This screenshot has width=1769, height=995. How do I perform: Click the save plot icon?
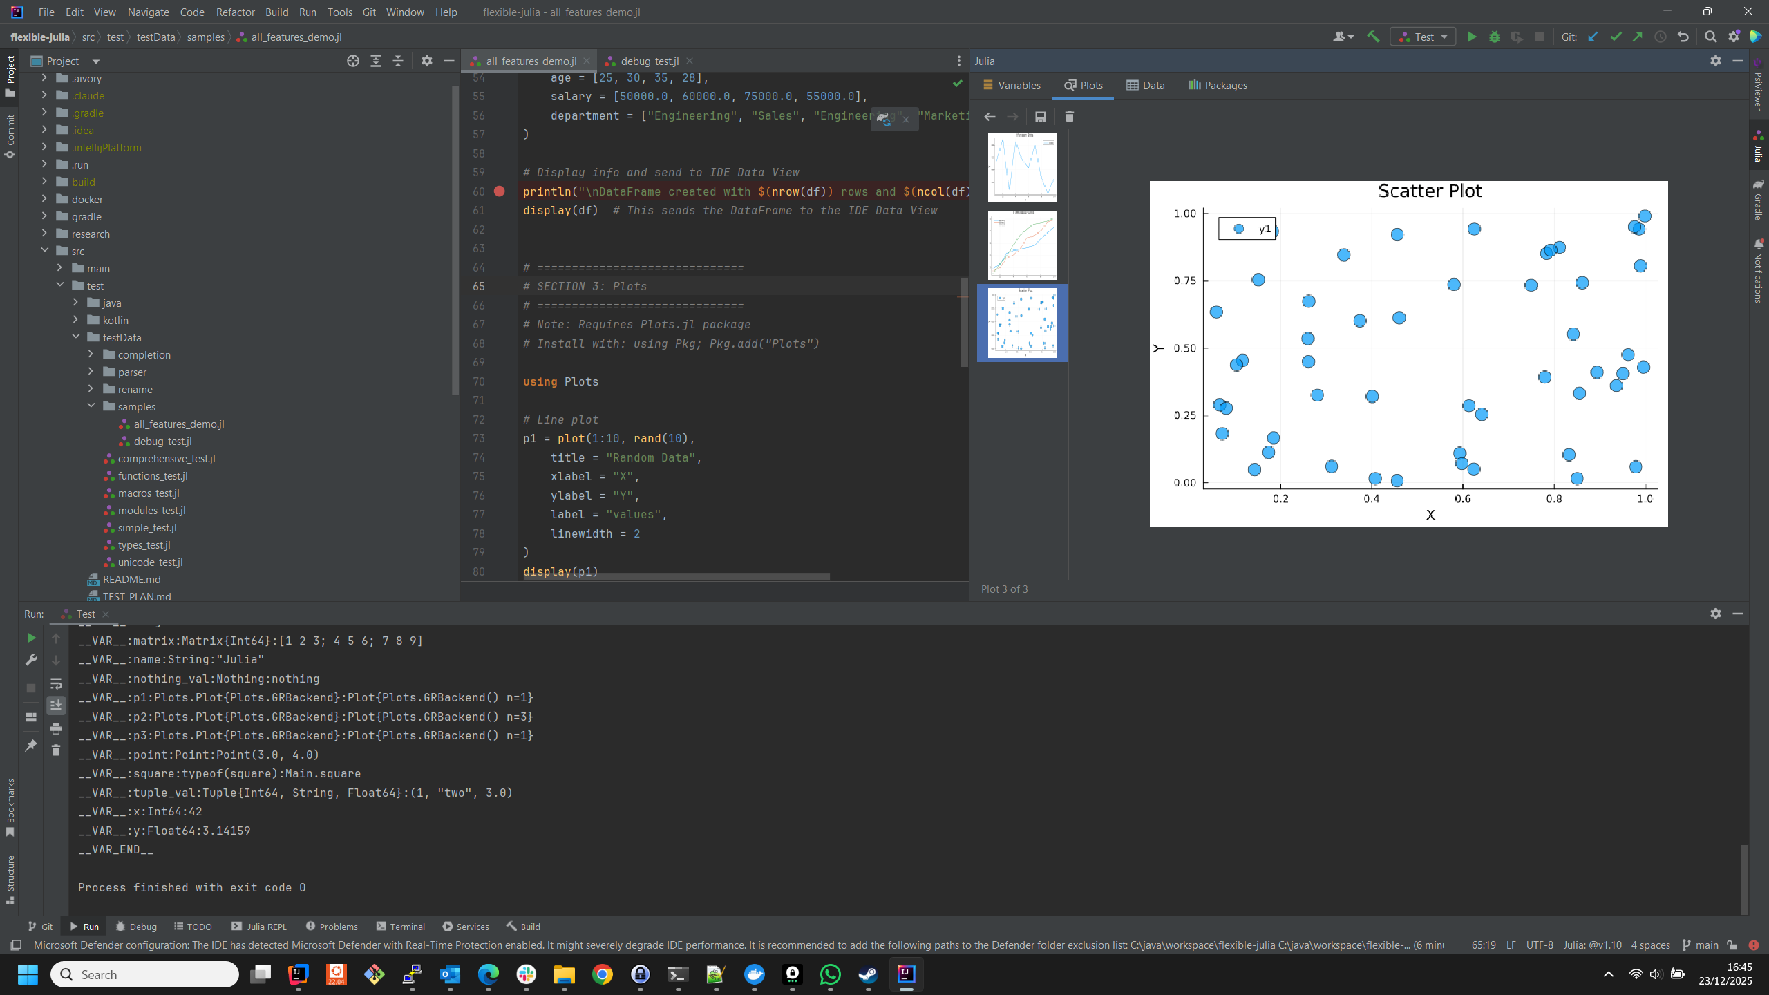tap(1040, 117)
